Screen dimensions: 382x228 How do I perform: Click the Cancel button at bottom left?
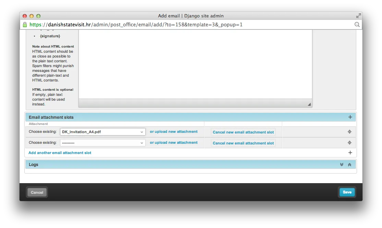coord(37,192)
